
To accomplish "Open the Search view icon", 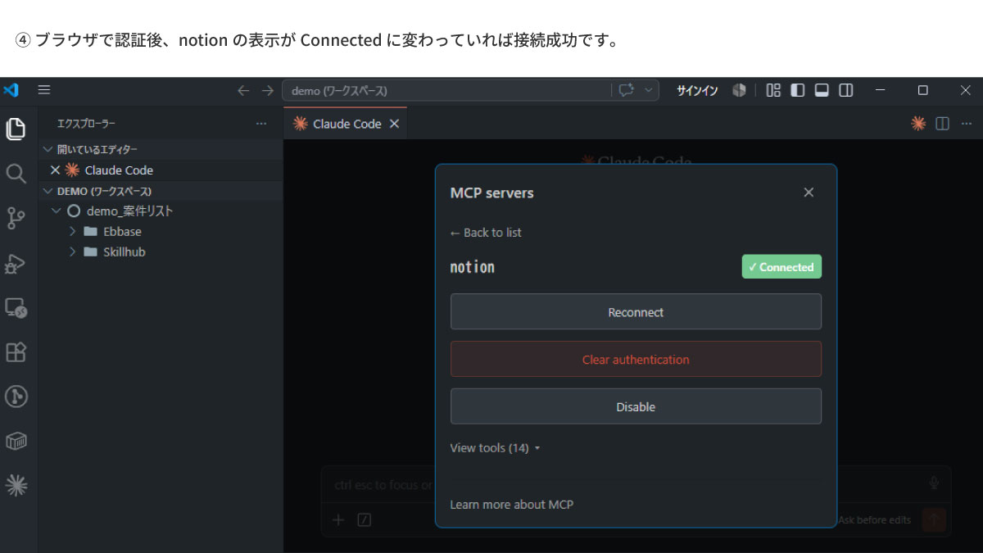I will click(16, 173).
